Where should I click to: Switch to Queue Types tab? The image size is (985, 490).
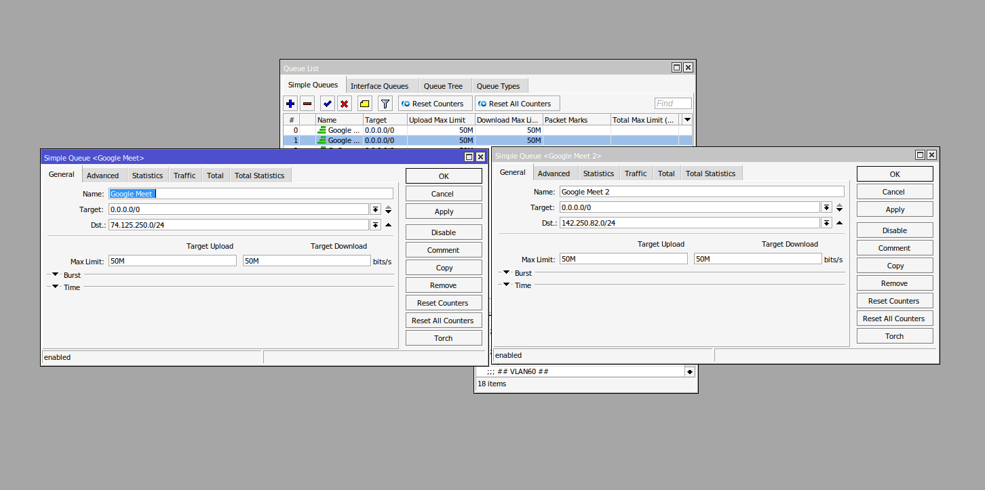click(498, 86)
